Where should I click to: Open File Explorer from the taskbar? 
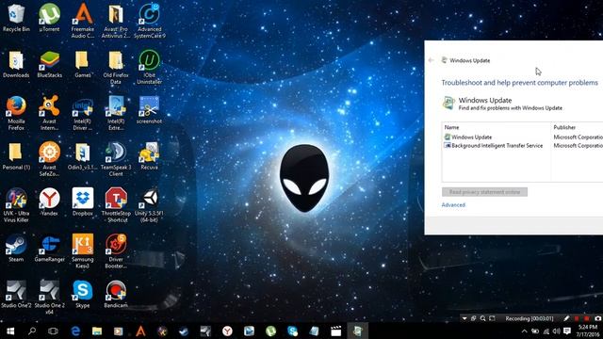point(97,331)
